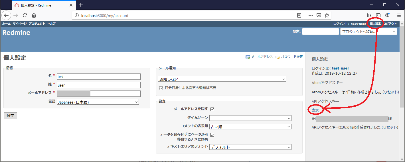Open the Firefox hamburger menu

coord(399,15)
